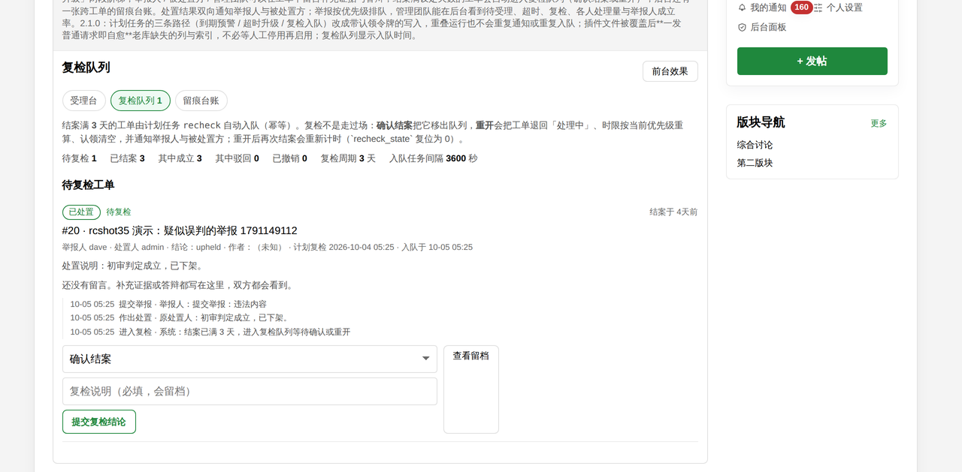The width and height of the screenshot is (962, 472).
Task: Click the 已结案 3 statistic
Action: tap(127, 158)
